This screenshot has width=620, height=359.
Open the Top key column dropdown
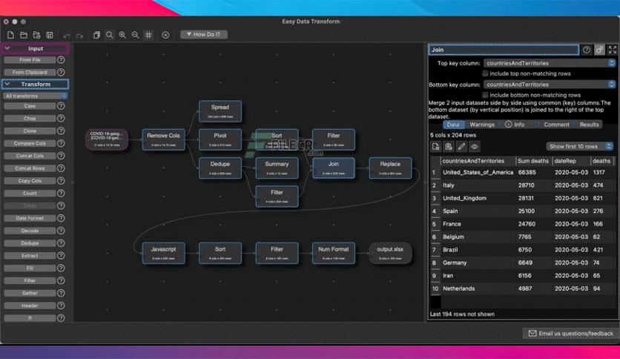(x=548, y=63)
